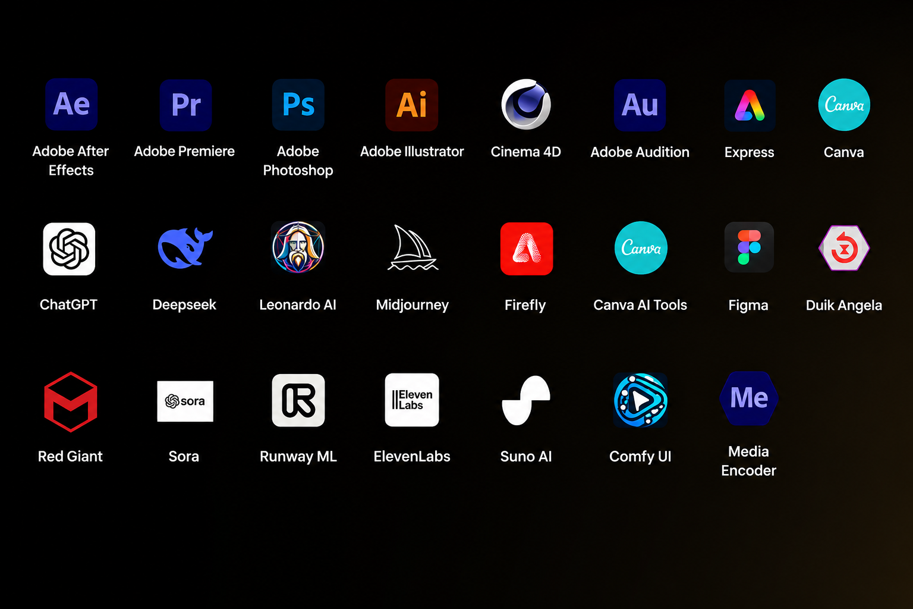
Task: Click the "Figma" label
Action: pos(748,306)
